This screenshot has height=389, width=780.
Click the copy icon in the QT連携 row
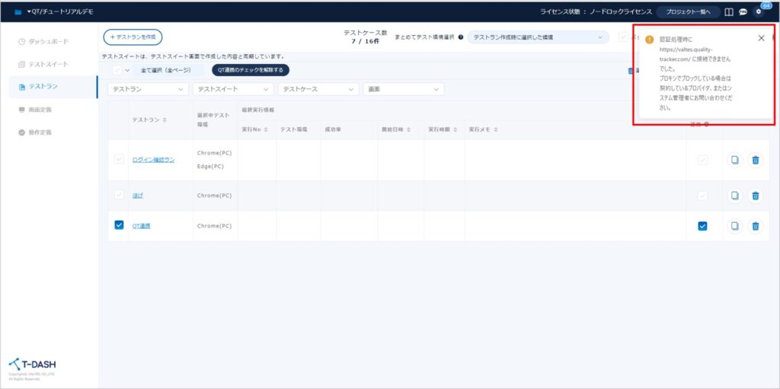click(x=734, y=226)
